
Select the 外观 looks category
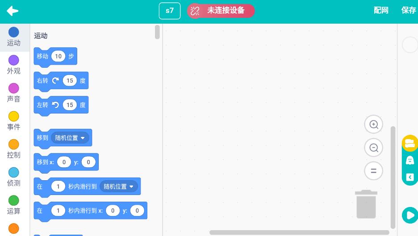(14, 65)
